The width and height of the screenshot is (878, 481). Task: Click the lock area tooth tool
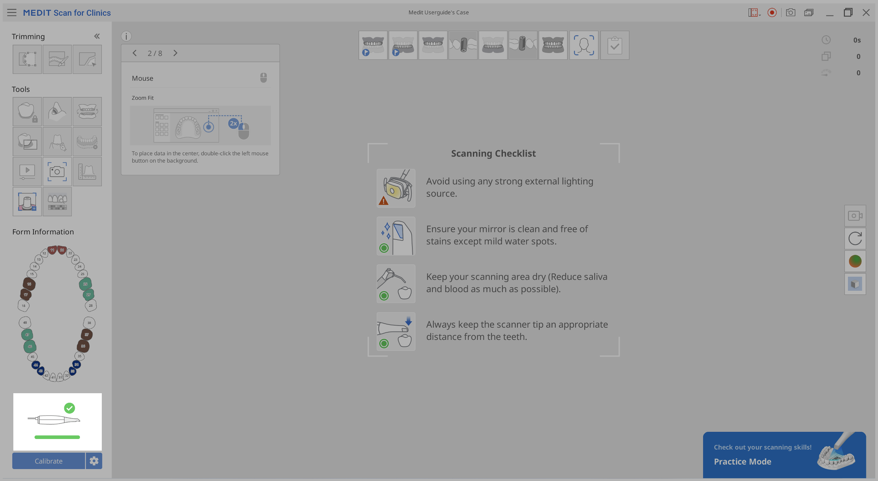27,112
